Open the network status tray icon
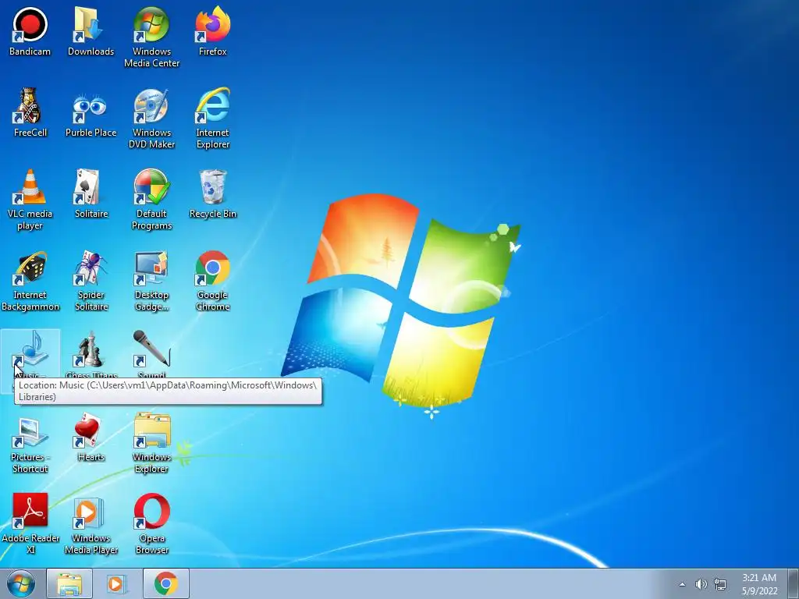Image resolution: width=799 pixels, height=599 pixels. (720, 584)
